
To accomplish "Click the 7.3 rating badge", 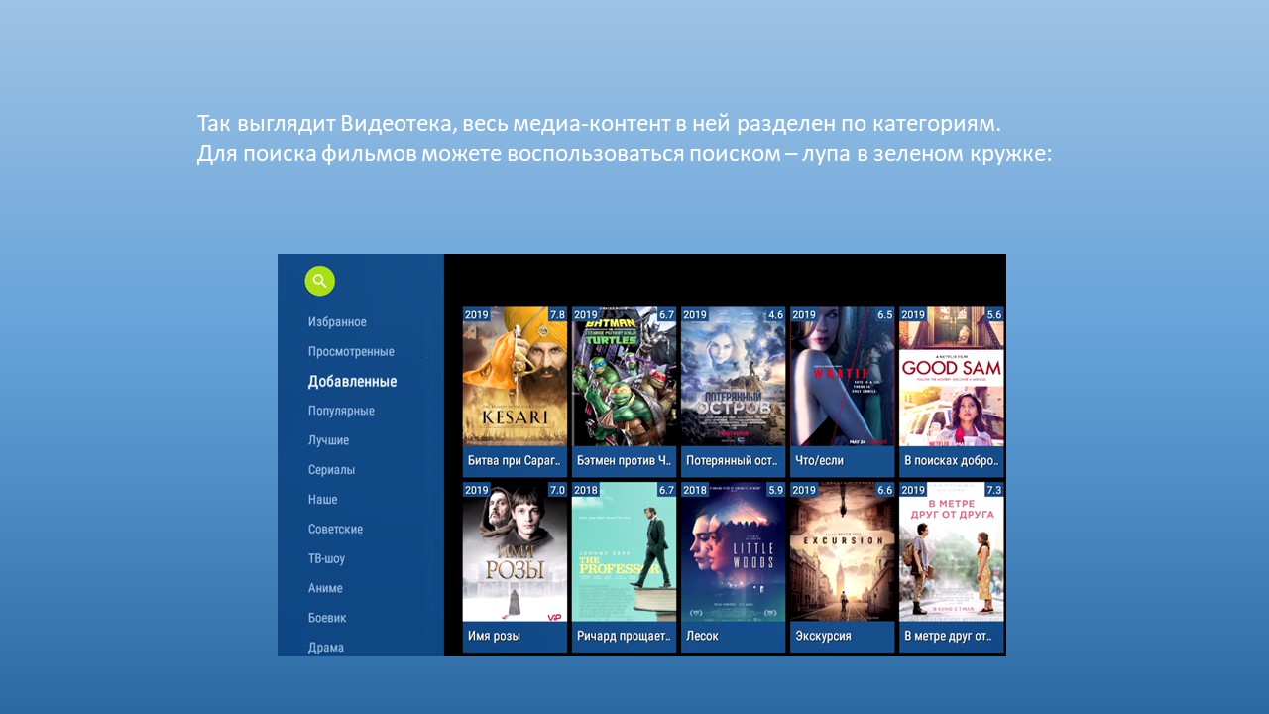I will point(994,490).
